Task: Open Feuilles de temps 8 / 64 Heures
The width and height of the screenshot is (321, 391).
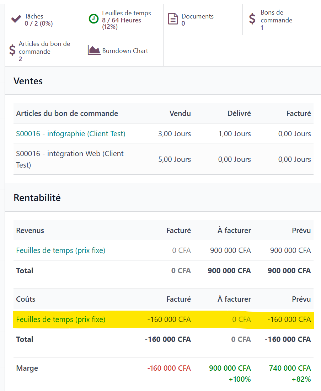Action: tap(124, 20)
